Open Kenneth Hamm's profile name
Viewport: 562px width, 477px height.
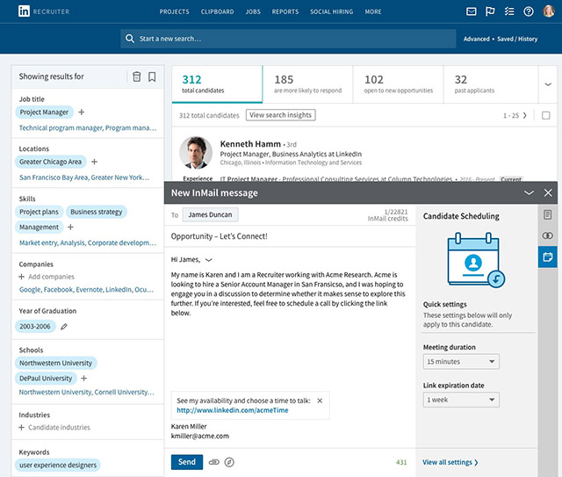(250, 144)
